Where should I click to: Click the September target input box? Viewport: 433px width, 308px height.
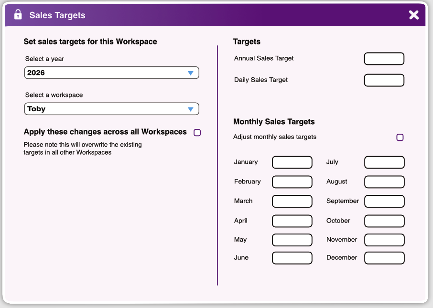(x=384, y=202)
